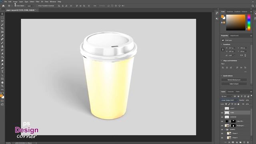Enable Show Transform Controls checkbox

[x=37, y=6]
